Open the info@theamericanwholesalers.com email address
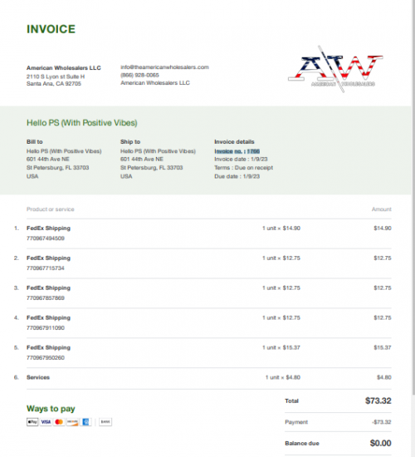This screenshot has width=415, height=457. 164,67
